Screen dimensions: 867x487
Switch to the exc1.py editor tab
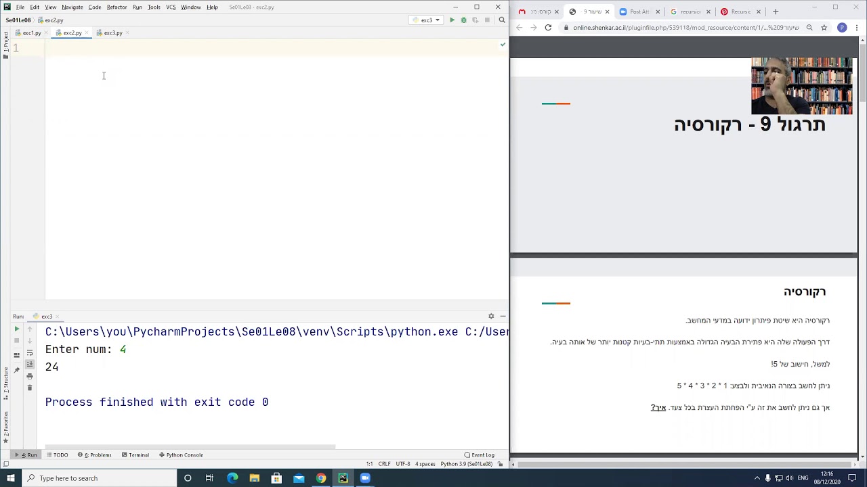click(31, 33)
